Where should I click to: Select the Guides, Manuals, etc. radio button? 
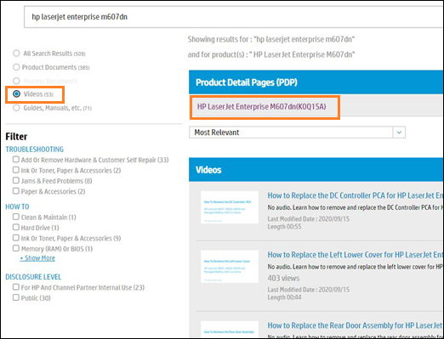pyautogui.click(x=16, y=108)
